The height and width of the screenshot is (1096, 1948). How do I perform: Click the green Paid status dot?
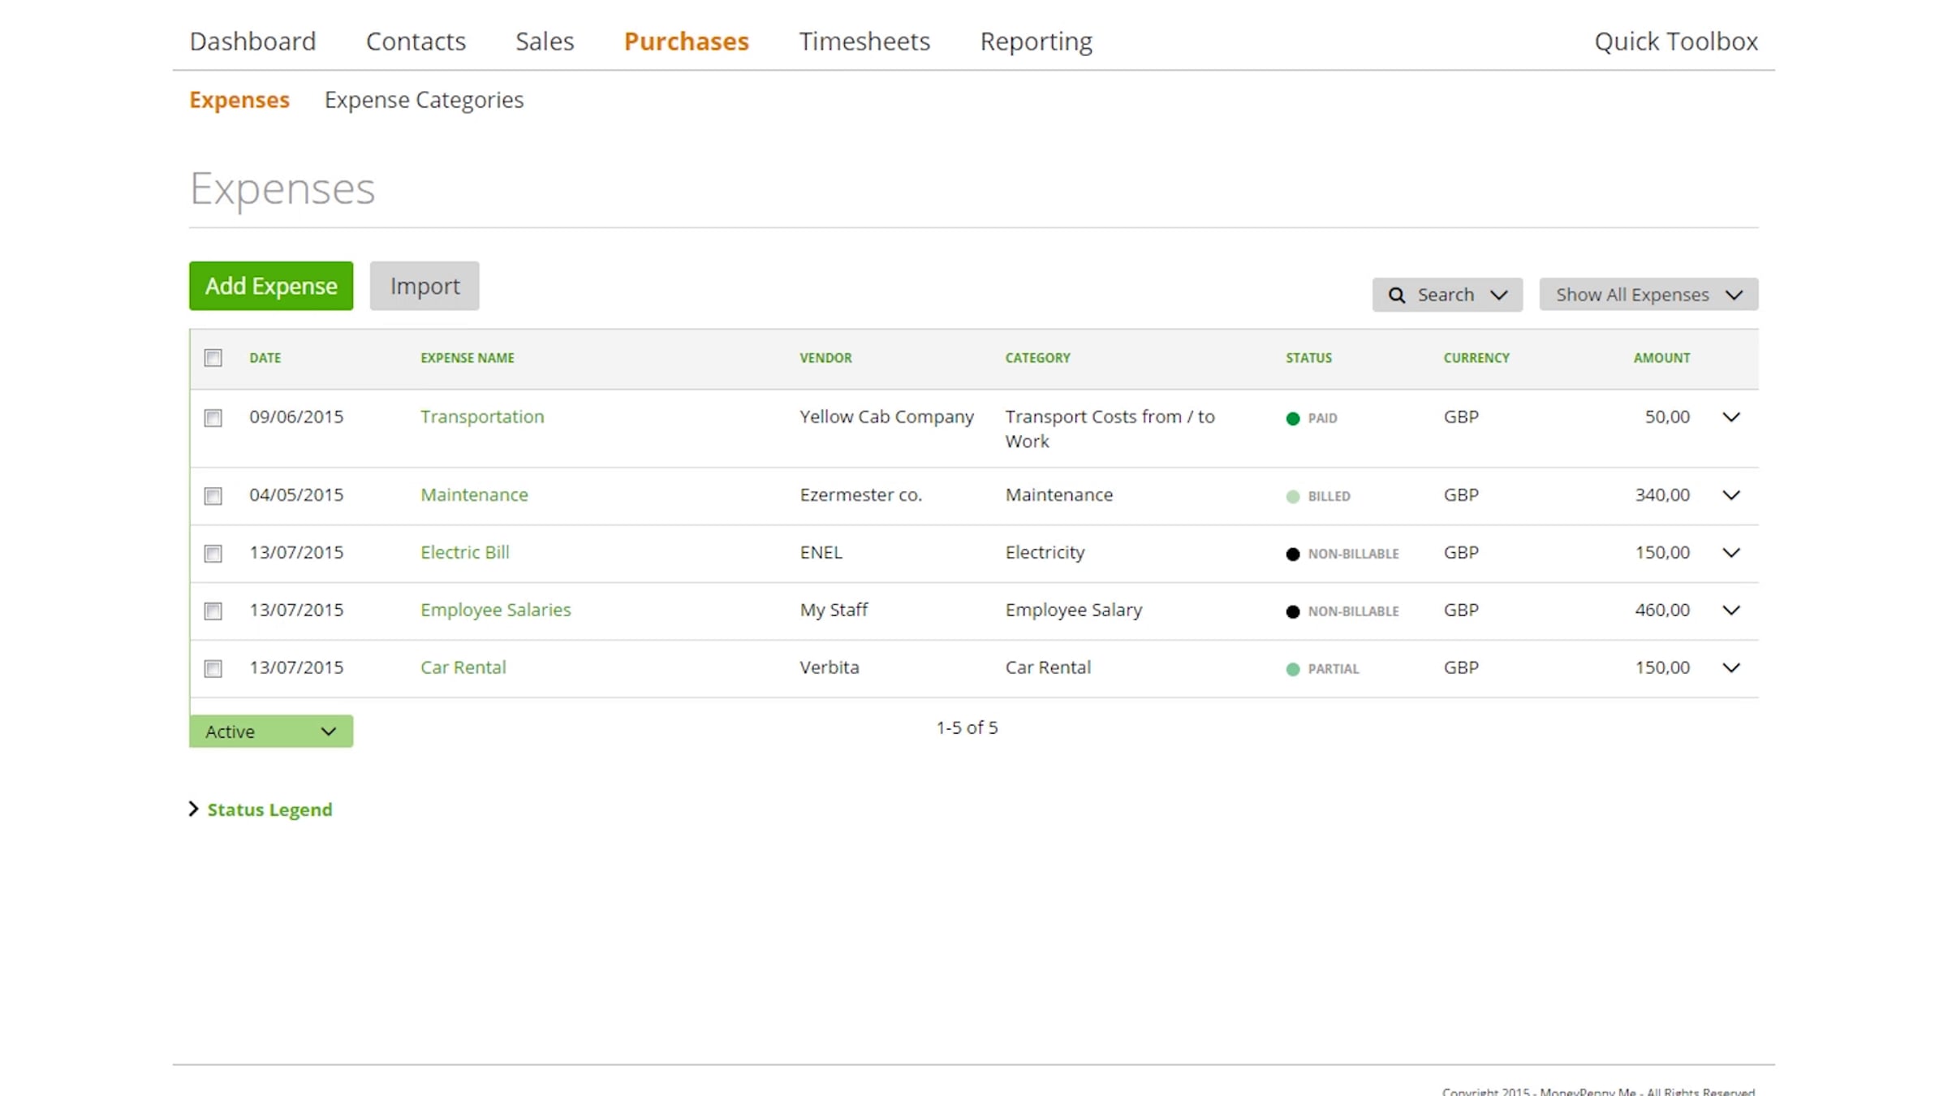pos(1293,419)
